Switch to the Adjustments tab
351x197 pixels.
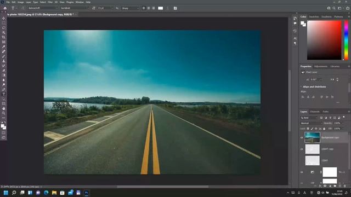coord(321,66)
